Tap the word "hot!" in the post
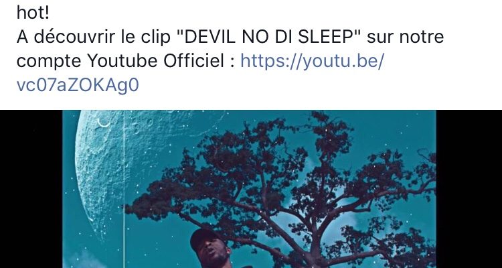This screenshot has height=268, width=502. click(33, 13)
